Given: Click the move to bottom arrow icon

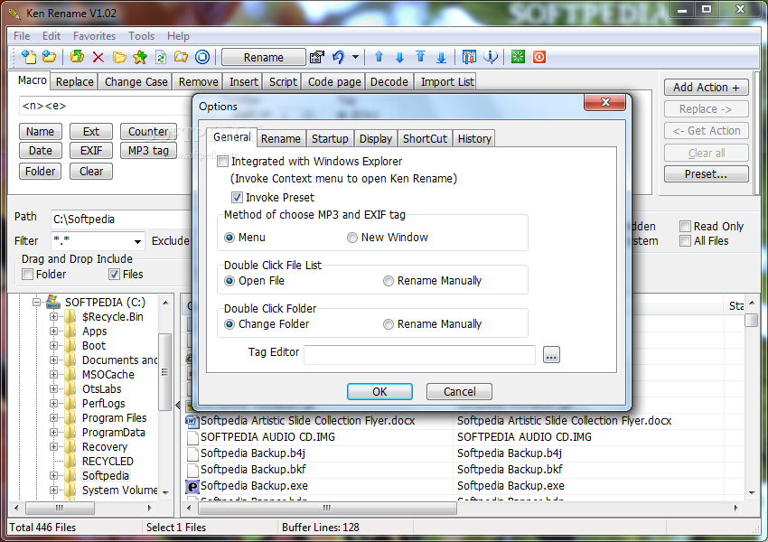Looking at the screenshot, I should 441,57.
